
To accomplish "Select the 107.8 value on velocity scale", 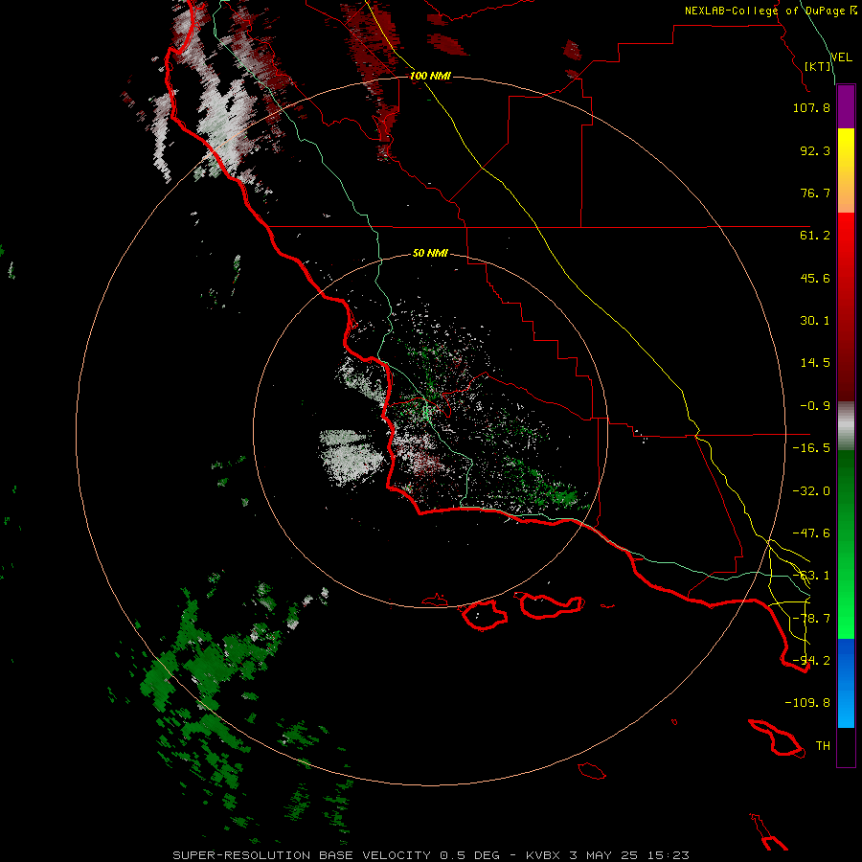I will [x=811, y=107].
